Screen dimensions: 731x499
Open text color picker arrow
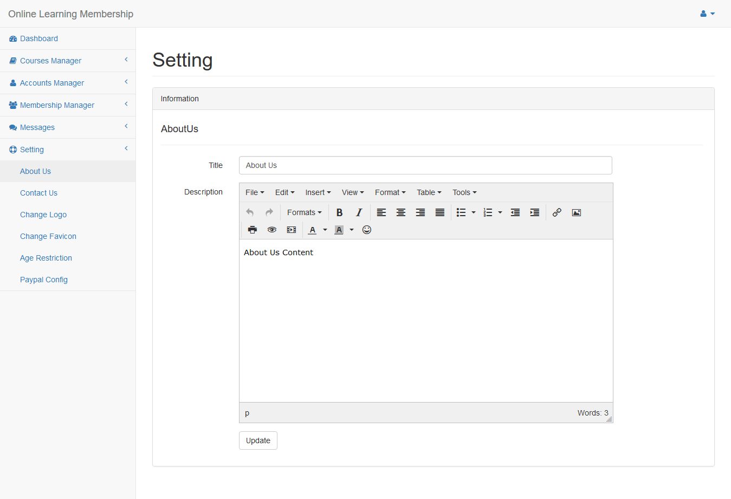click(325, 230)
